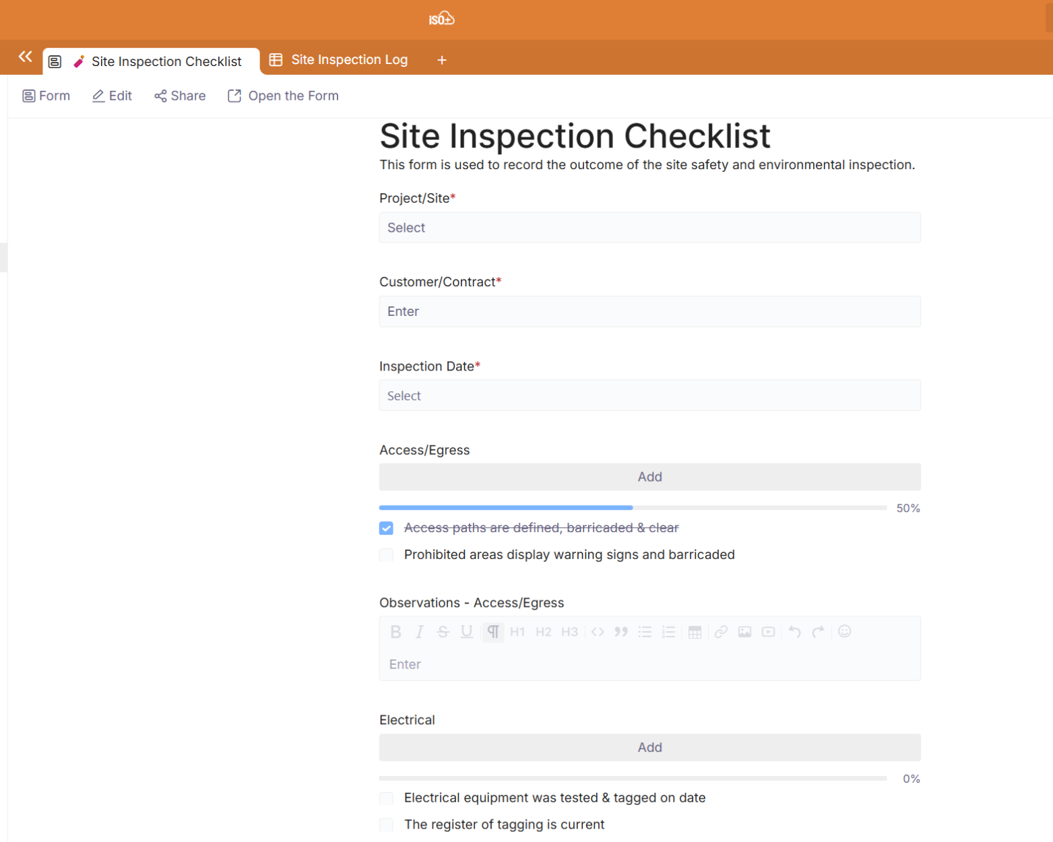Add a new tab with plus icon

coord(442,60)
